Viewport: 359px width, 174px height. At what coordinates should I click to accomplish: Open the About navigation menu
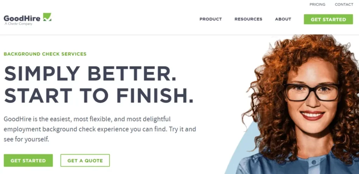[283, 19]
